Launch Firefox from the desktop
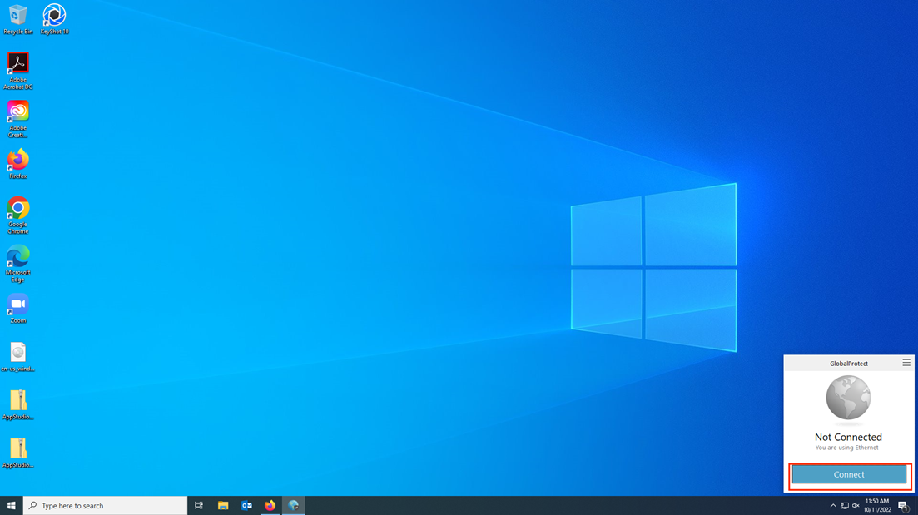This screenshot has width=918, height=515. tap(17, 159)
